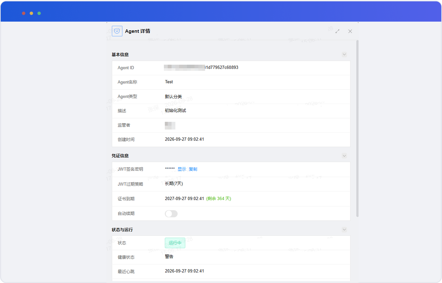The height and width of the screenshot is (283, 442).
Task: Click the yellow window dot
Action: [31, 13]
